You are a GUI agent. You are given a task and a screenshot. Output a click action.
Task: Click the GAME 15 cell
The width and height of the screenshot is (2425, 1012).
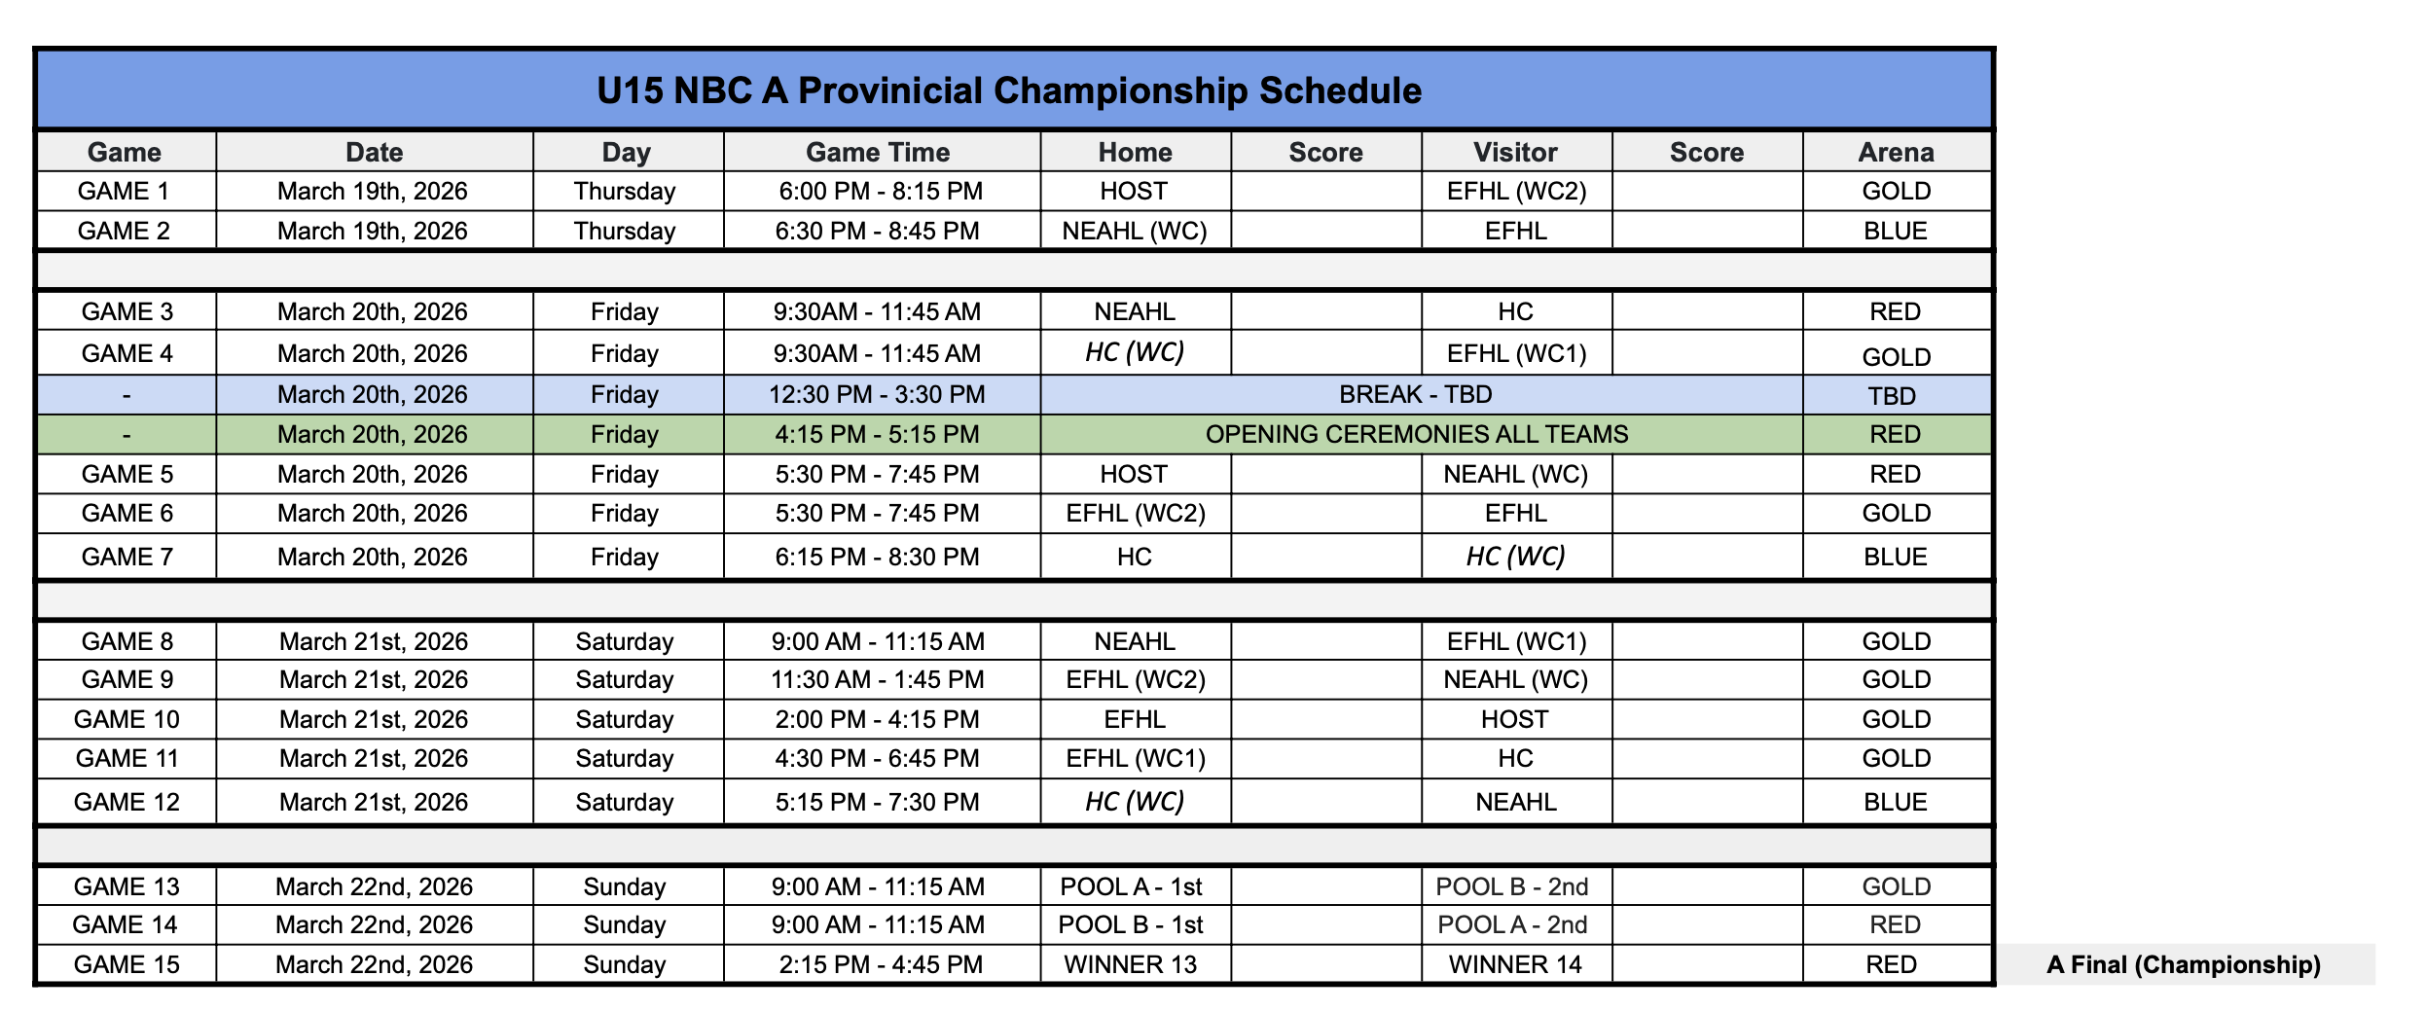click(127, 964)
